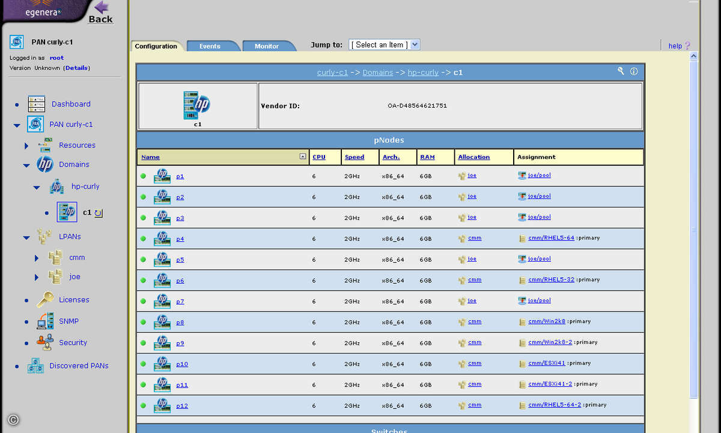Click the cmm LPAN icon in sidebar
The width and height of the screenshot is (721, 433).
[x=55, y=257]
